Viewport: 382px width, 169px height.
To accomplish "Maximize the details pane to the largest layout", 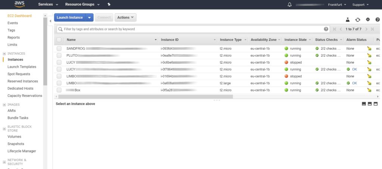I will (376, 104).
